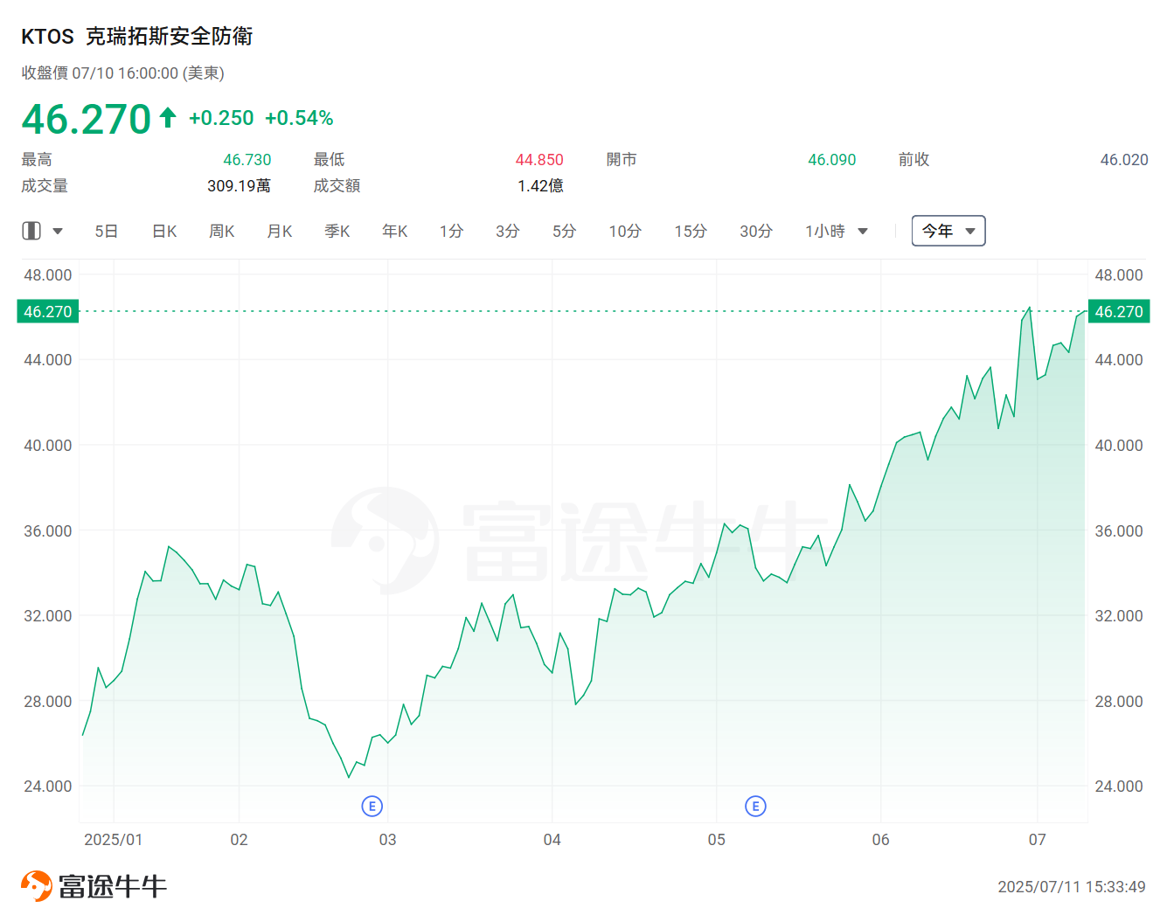
Task: Select the 月K monthly chart
Action: [280, 232]
